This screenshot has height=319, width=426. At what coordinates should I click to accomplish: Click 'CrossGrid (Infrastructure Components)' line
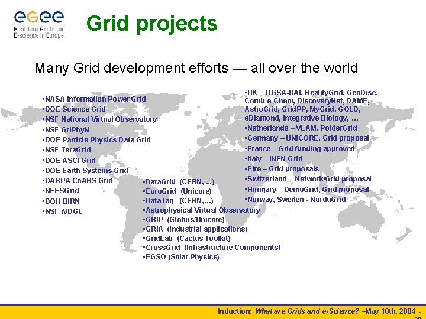(x=212, y=248)
